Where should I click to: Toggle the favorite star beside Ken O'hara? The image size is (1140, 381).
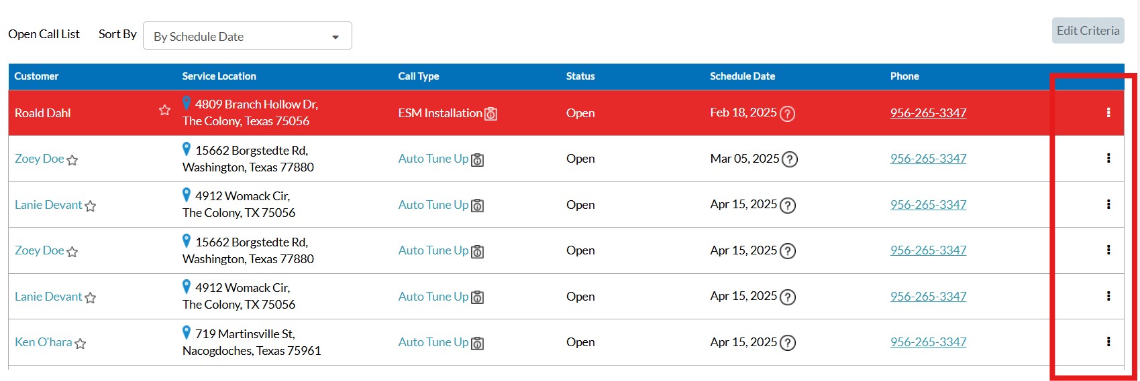point(81,344)
